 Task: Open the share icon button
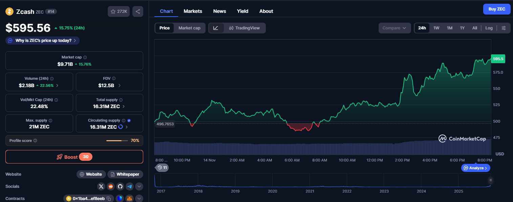click(138, 11)
